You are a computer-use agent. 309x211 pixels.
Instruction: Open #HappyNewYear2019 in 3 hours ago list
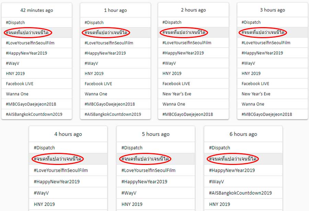coord(262,53)
